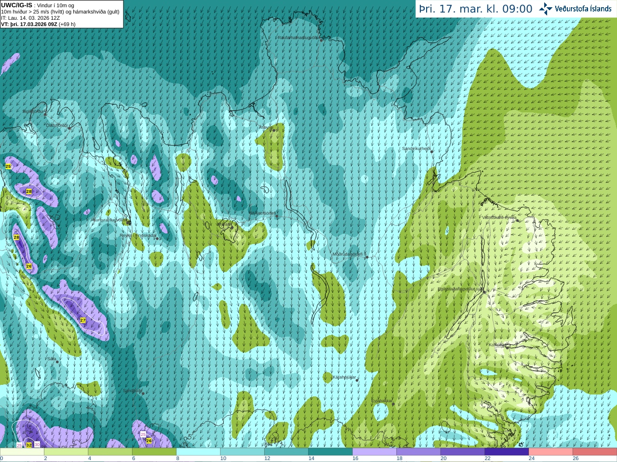Click the yellow 32 maximum gust marker
The height and width of the screenshot is (462, 617).
[x=29, y=445]
